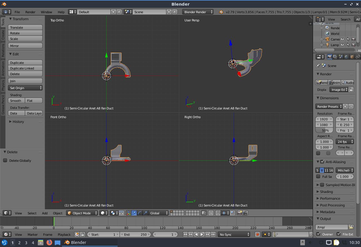Screen dimensions: 361x247
Task: Switch to the Create tab in tool shelf
Action: [x=3, y=35]
